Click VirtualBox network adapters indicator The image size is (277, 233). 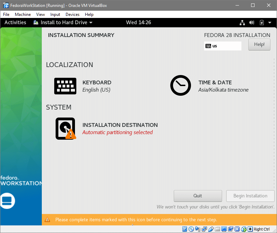[204, 229]
